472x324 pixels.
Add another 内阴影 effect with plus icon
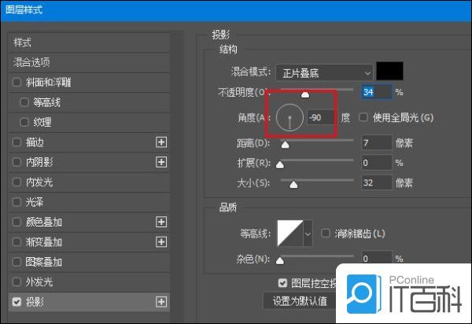[x=161, y=162]
